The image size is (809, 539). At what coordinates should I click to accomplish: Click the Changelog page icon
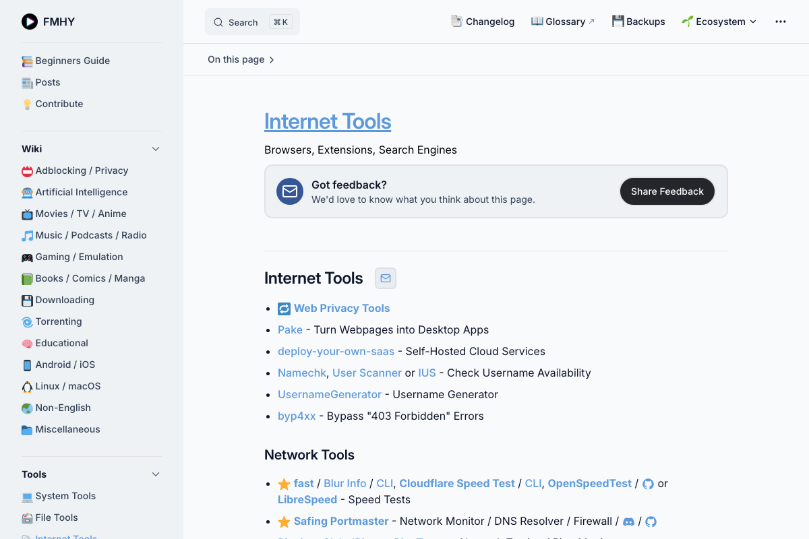click(x=457, y=21)
